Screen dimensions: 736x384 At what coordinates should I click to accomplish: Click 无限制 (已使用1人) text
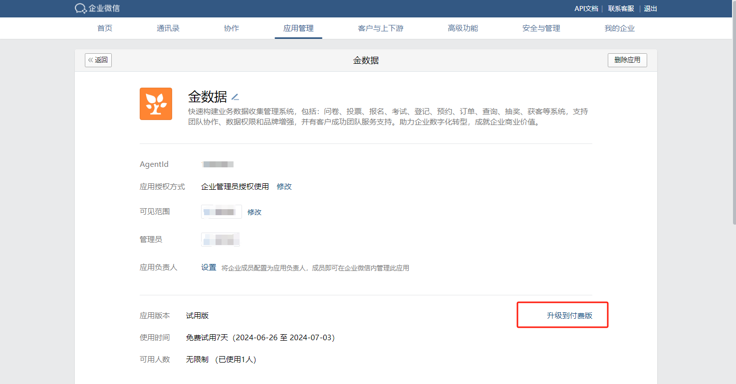pyautogui.click(x=221, y=360)
